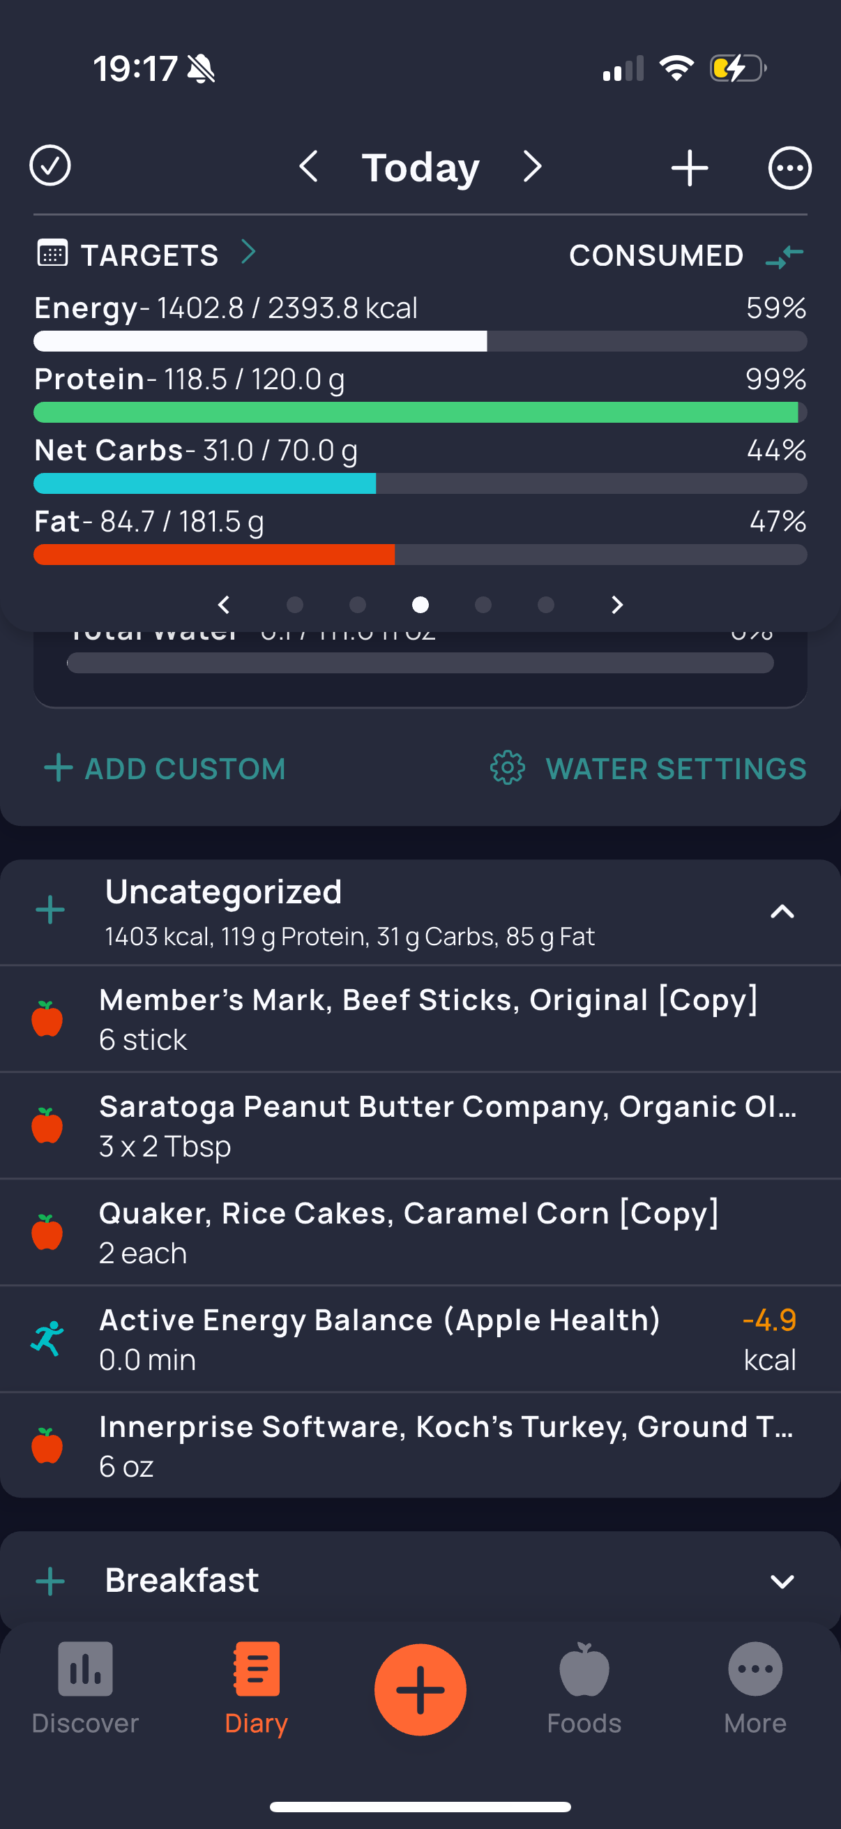Tap the Energy progress bar
Screen dimensions: 841x1829
point(420,342)
